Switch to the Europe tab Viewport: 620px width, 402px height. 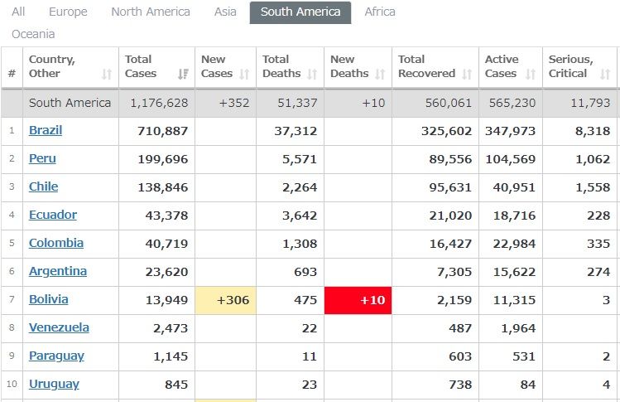click(x=68, y=12)
